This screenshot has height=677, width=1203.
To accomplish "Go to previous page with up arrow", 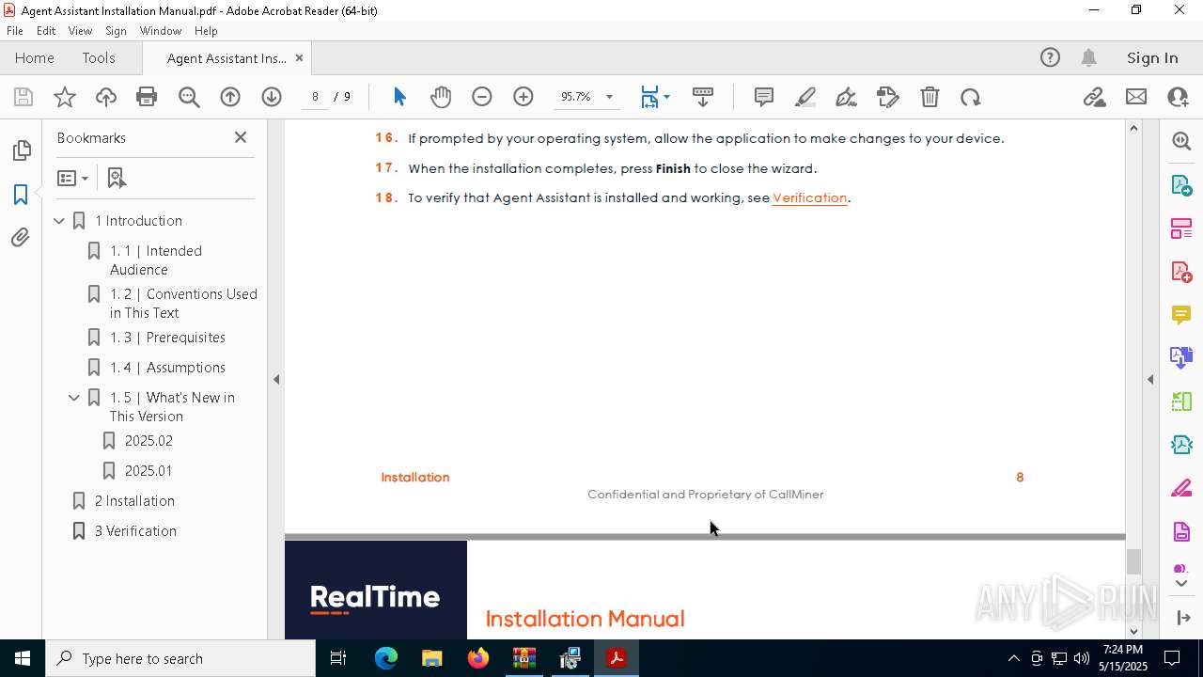I will click(x=230, y=97).
